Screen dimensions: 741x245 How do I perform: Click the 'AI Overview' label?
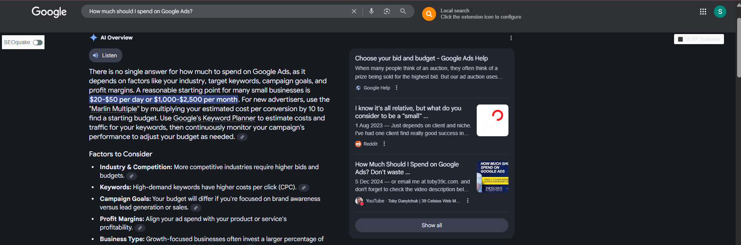(116, 38)
